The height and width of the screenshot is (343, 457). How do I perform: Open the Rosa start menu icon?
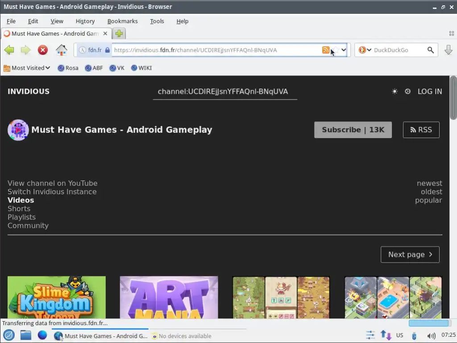9,335
